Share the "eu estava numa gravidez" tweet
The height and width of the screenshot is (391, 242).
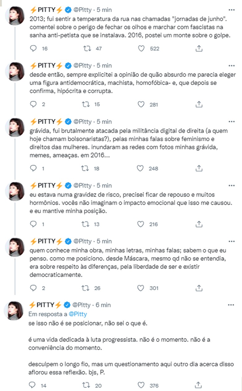[x=199, y=225]
